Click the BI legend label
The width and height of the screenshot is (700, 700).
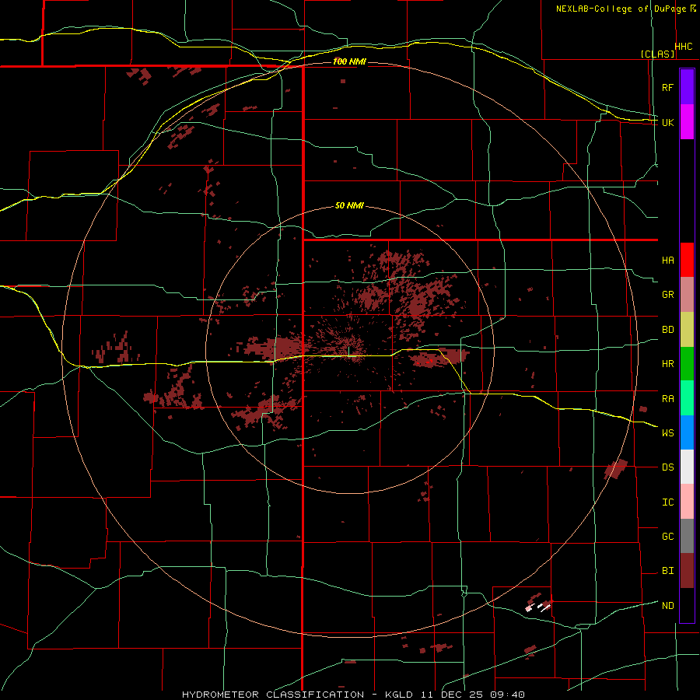(667, 571)
